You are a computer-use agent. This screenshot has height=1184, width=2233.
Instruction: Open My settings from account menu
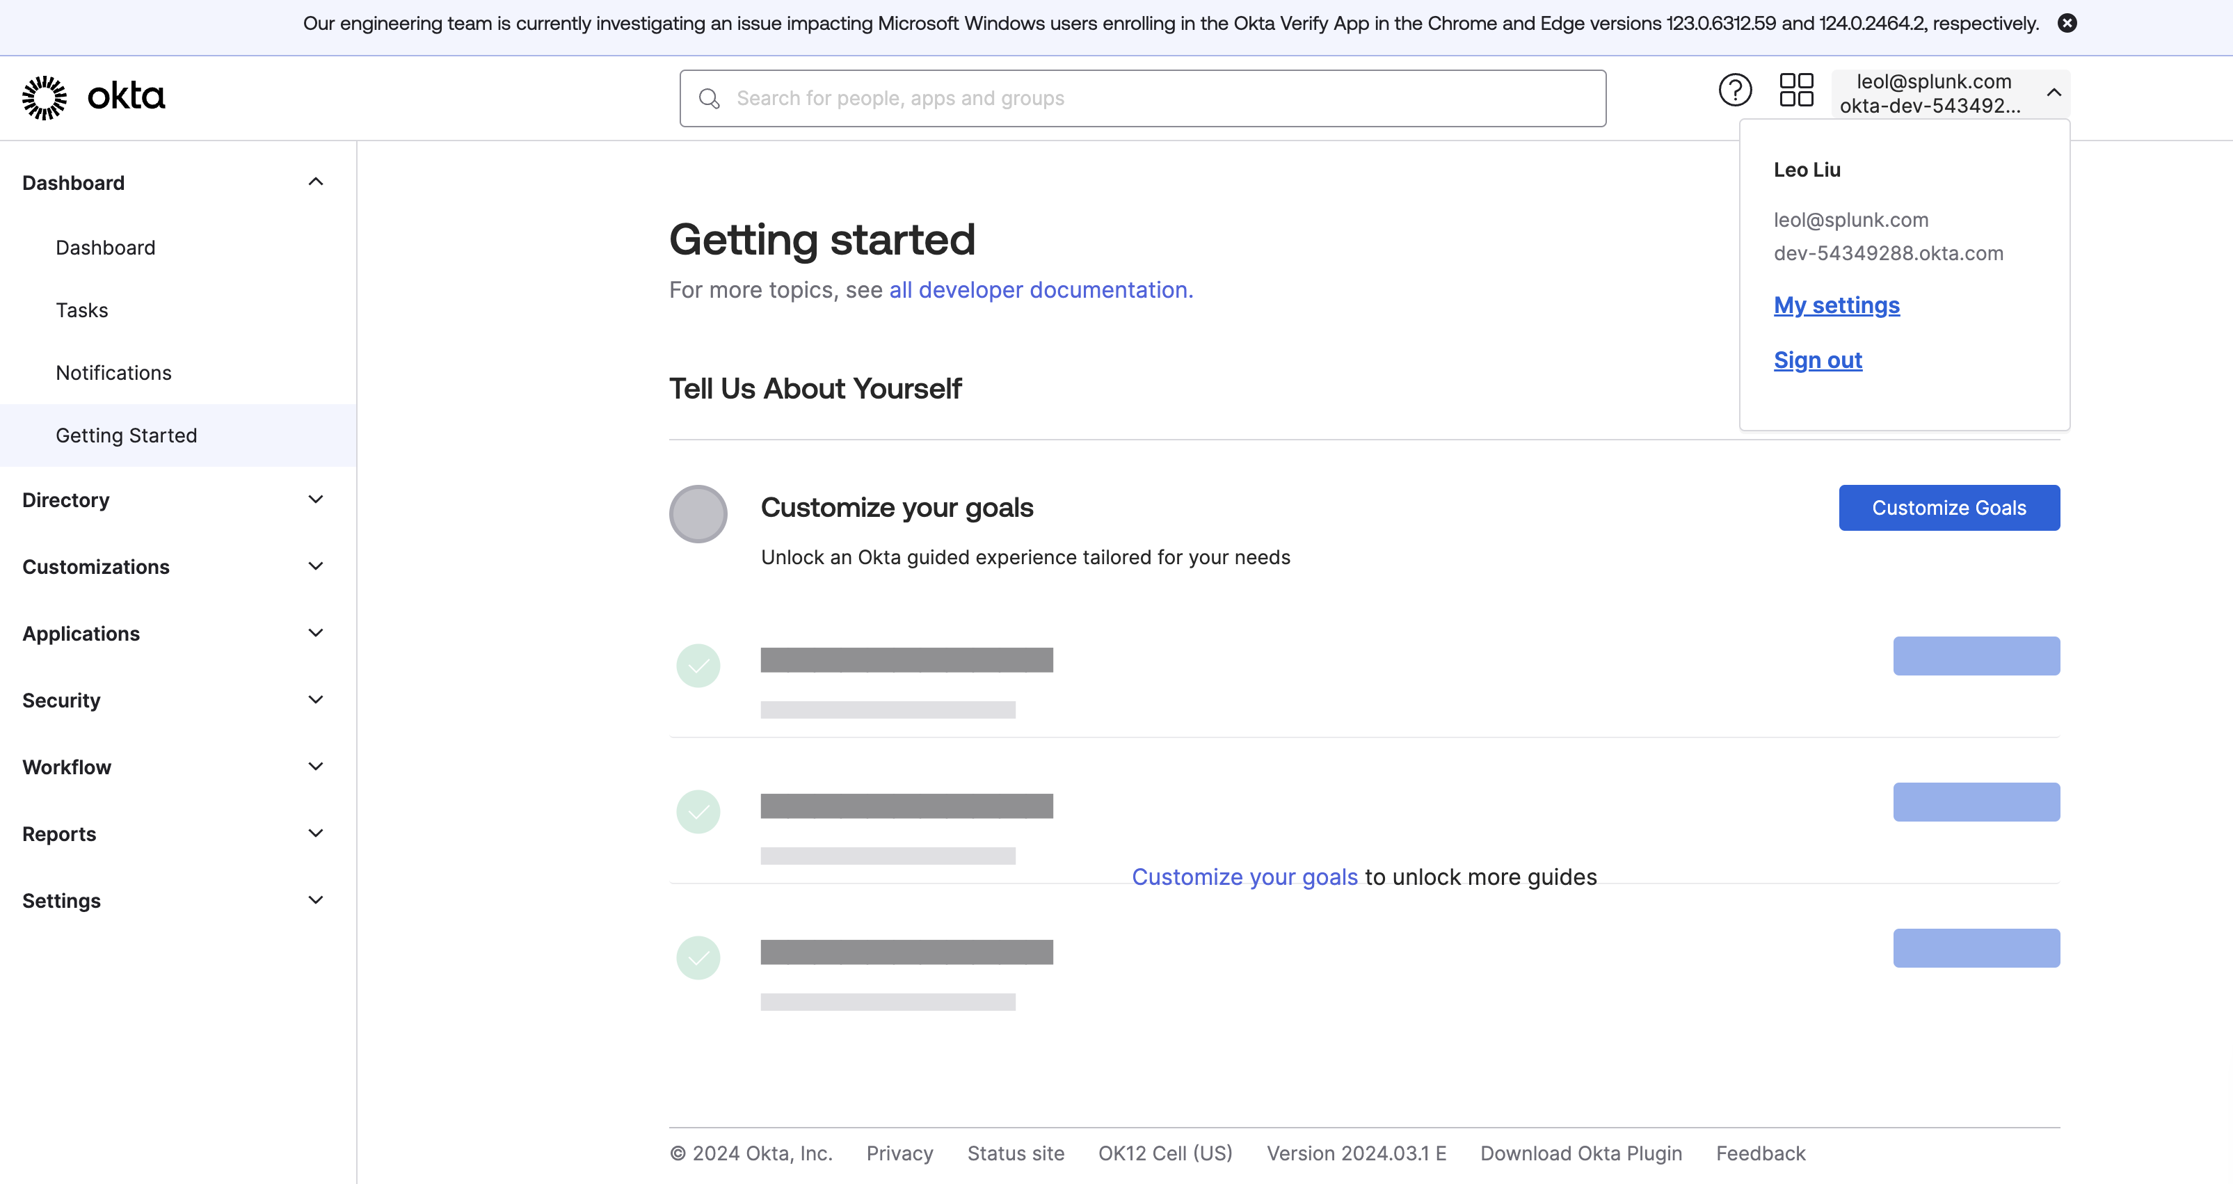[1836, 305]
